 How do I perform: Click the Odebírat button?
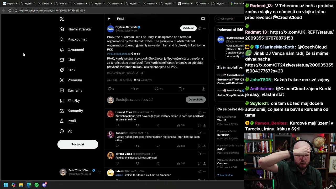coord(188,28)
